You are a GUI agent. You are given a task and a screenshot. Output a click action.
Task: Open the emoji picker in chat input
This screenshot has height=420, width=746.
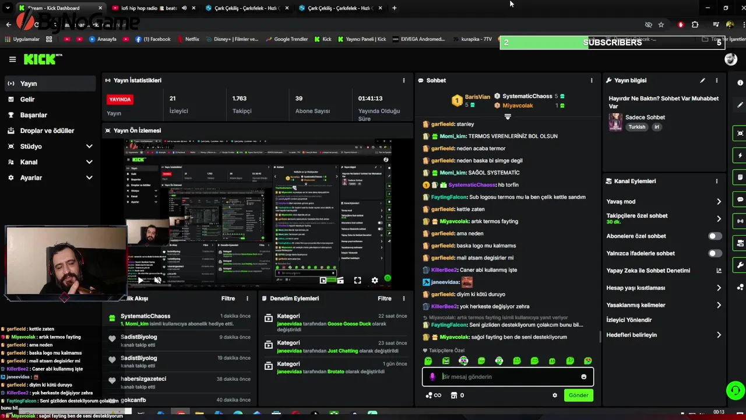pos(583,377)
